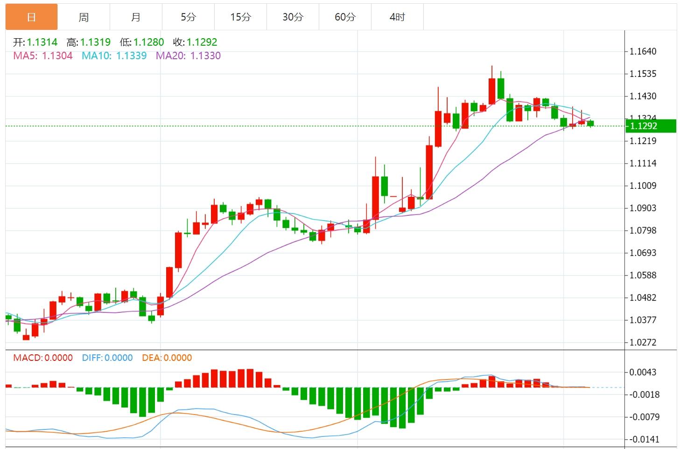680x449 pixels.
Task: Click the MA5 indicator label
Action: (43, 56)
